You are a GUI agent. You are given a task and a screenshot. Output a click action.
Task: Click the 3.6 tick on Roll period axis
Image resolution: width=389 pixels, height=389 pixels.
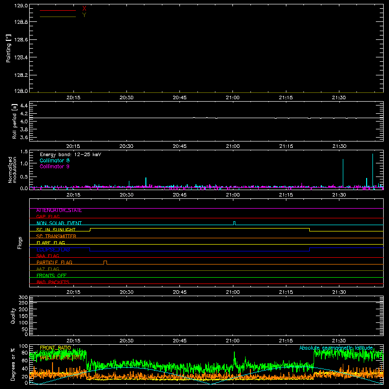(24, 137)
